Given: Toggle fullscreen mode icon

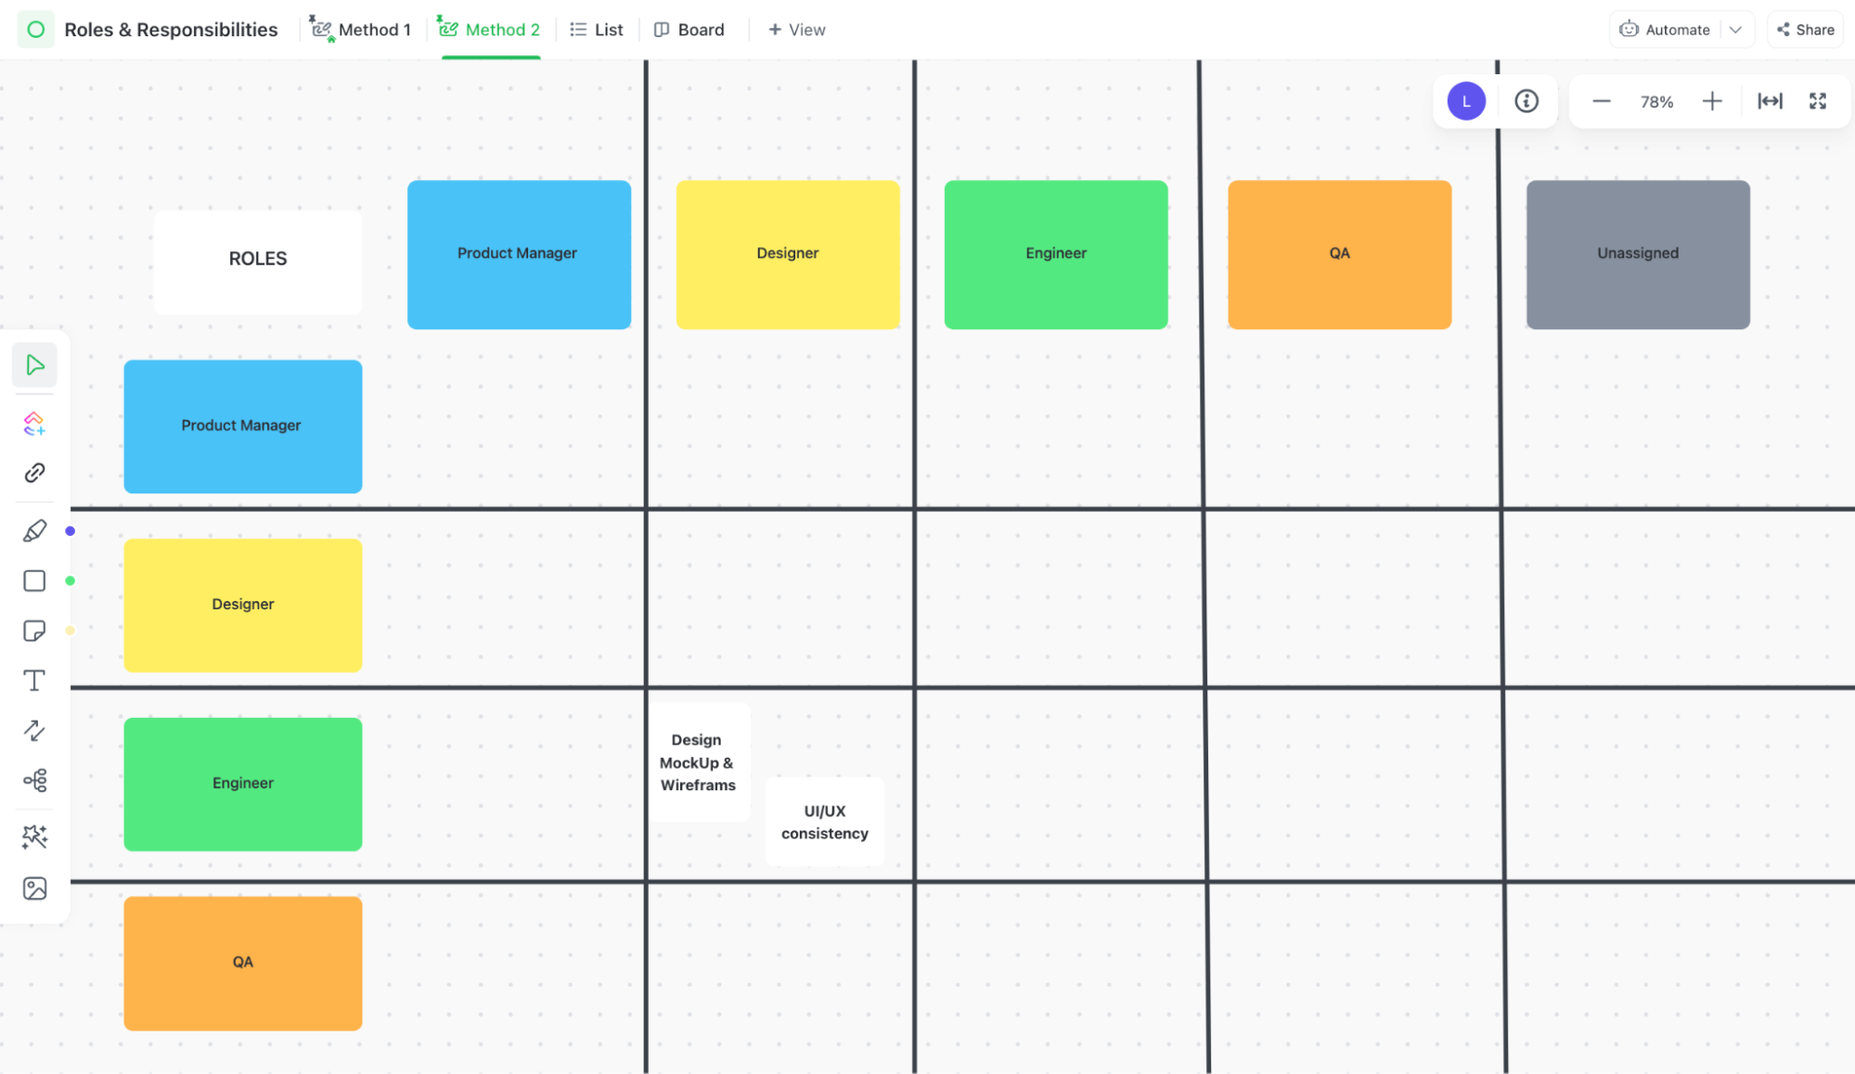Looking at the screenshot, I should point(1818,101).
